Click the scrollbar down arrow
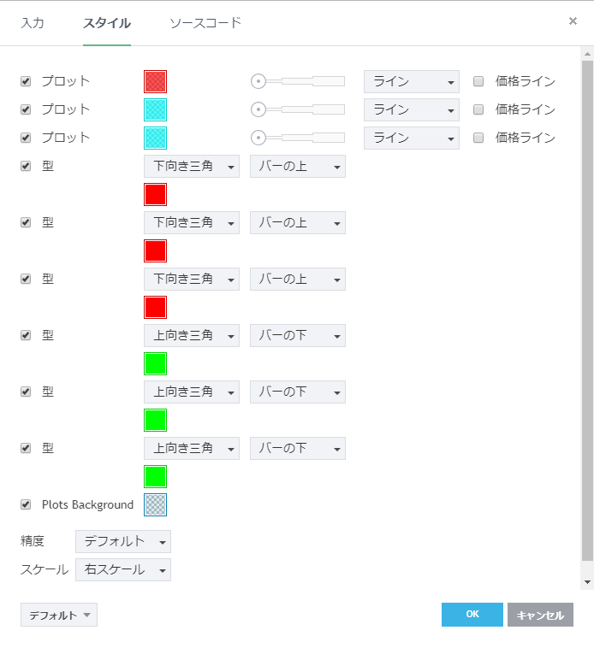The height and width of the screenshot is (648, 594). tap(587, 581)
